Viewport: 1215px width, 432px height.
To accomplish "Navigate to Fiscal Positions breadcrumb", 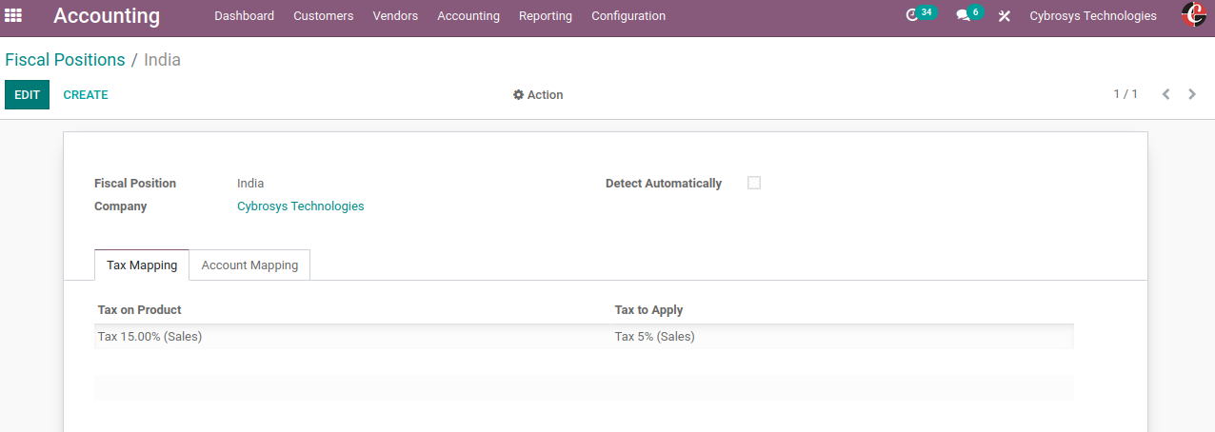I will point(65,60).
